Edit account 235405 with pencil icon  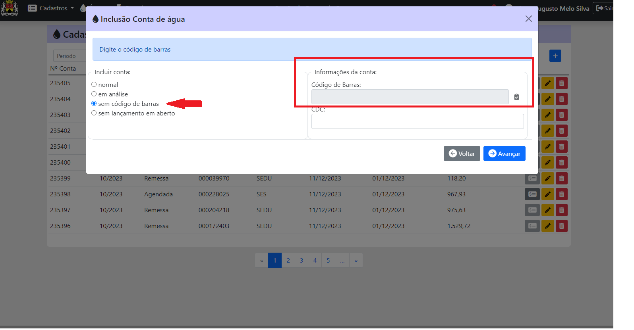548,83
